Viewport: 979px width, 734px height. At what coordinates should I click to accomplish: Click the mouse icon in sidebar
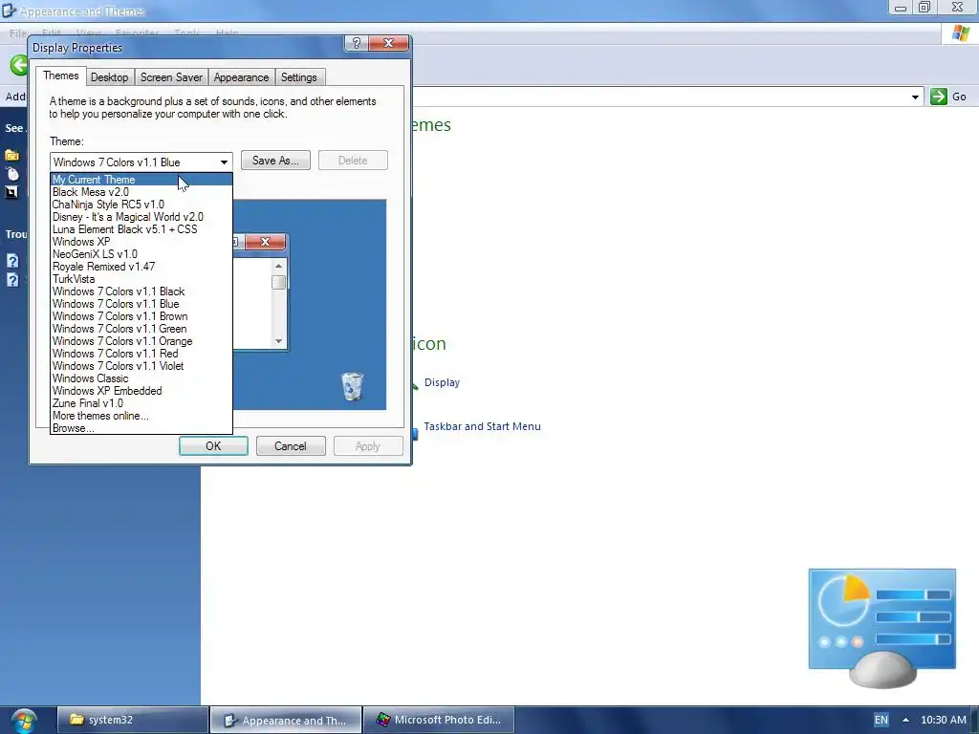point(11,174)
